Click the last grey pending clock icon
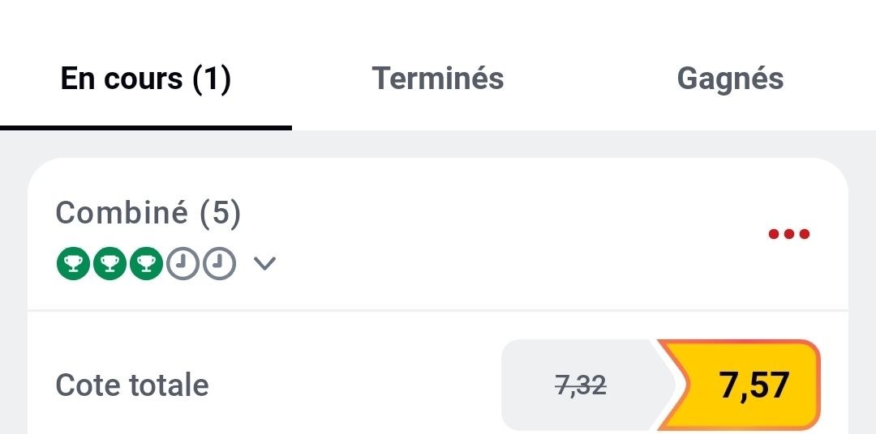 219,263
